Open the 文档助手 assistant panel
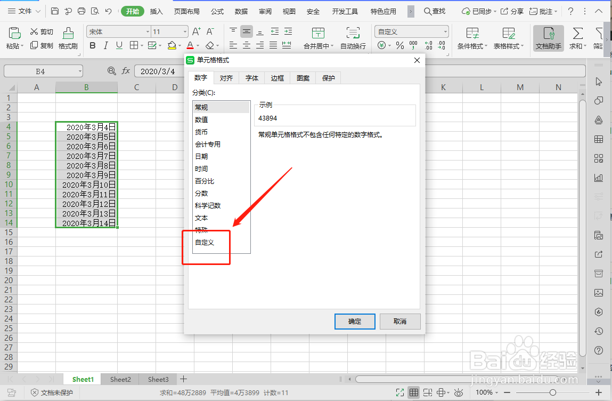Viewport: 612px width, 401px height. [548, 38]
